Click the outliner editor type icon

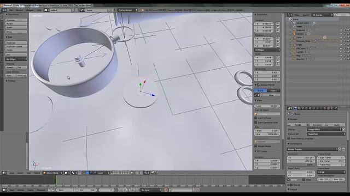pyautogui.click(x=289, y=15)
